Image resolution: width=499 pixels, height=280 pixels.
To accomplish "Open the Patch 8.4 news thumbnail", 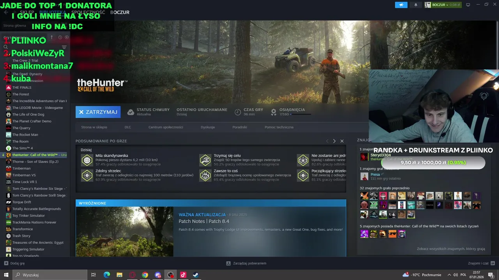I will pyautogui.click(x=124, y=231).
